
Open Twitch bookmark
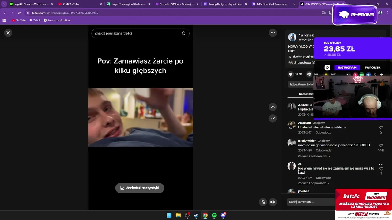pos(35,20)
